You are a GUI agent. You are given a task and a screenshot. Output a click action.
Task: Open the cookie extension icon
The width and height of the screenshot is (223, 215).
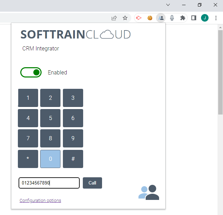coord(150,18)
